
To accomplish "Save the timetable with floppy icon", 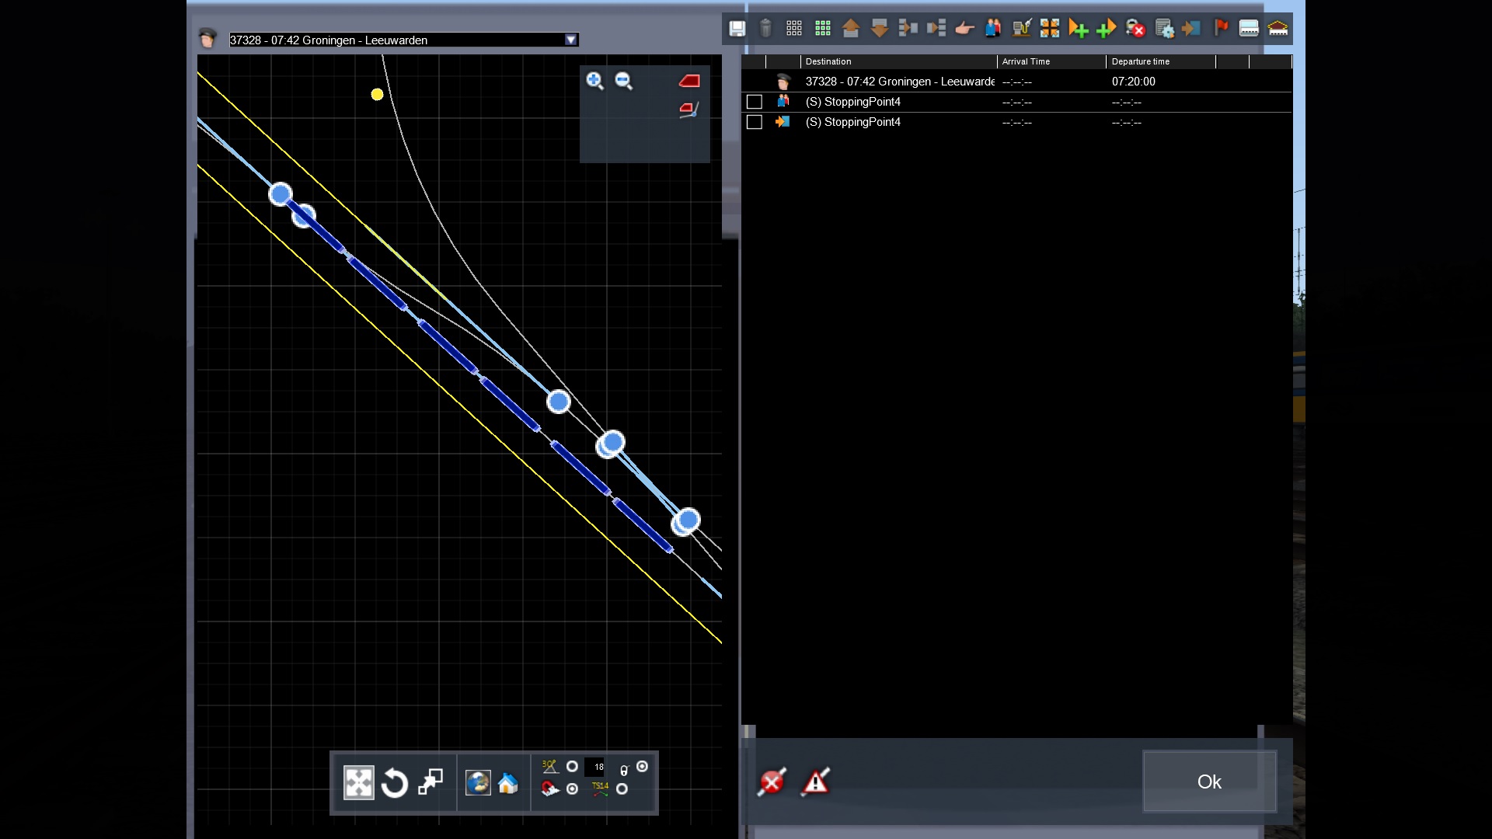I will point(737,29).
